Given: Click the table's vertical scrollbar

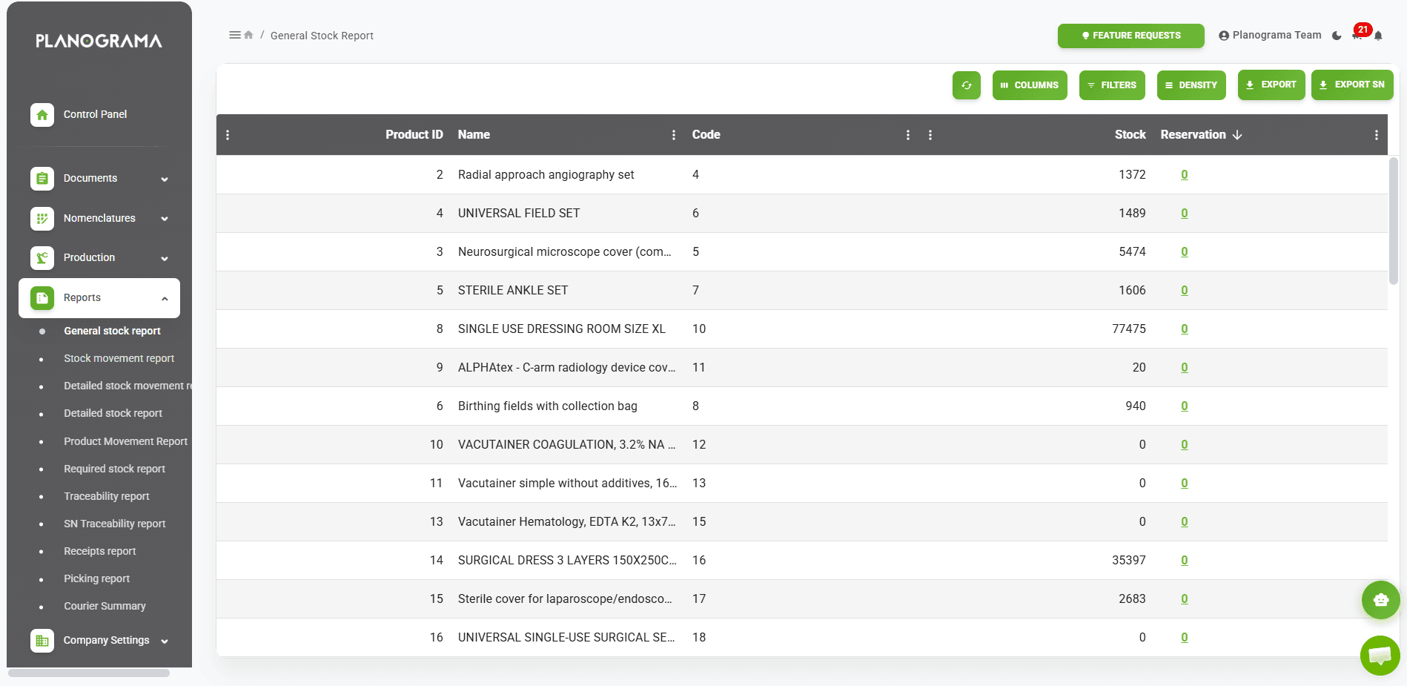Looking at the screenshot, I should [1394, 221].
